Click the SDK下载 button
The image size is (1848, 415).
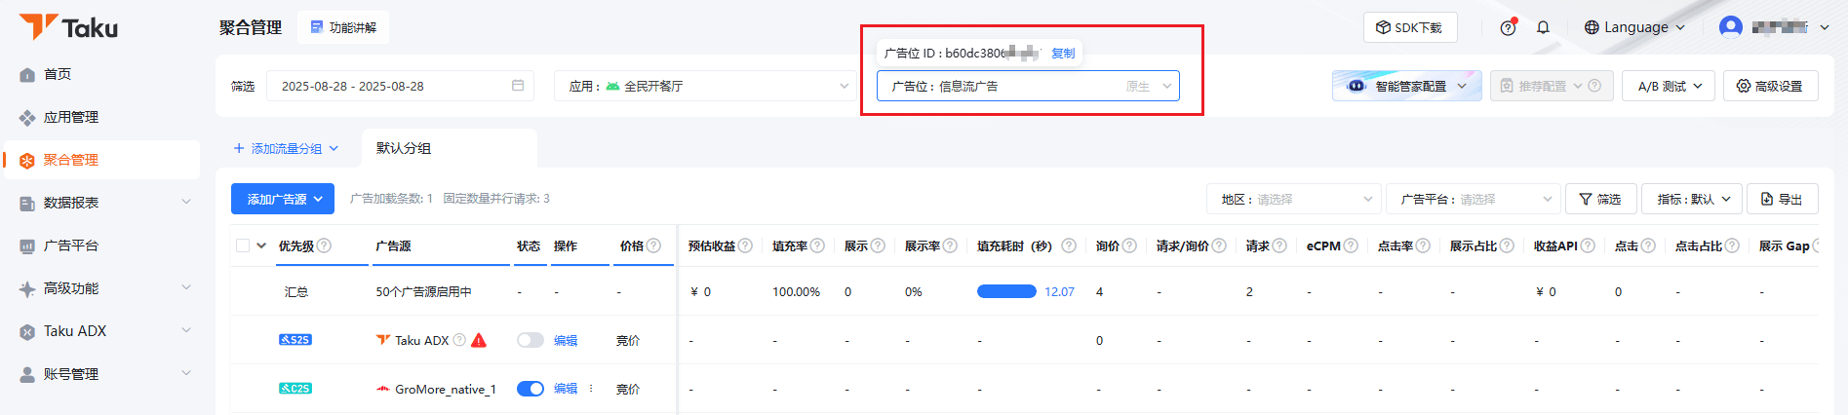pyautogui.click(x=1409, y=27)
